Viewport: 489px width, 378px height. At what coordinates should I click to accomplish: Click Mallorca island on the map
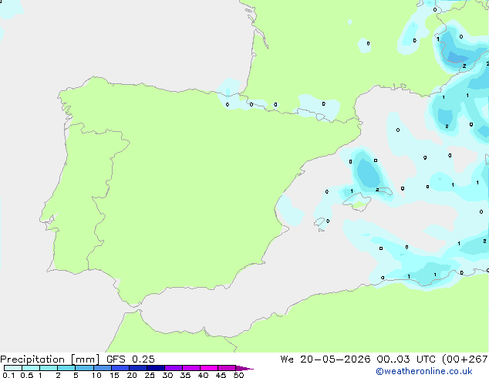(x=357, y=201)
